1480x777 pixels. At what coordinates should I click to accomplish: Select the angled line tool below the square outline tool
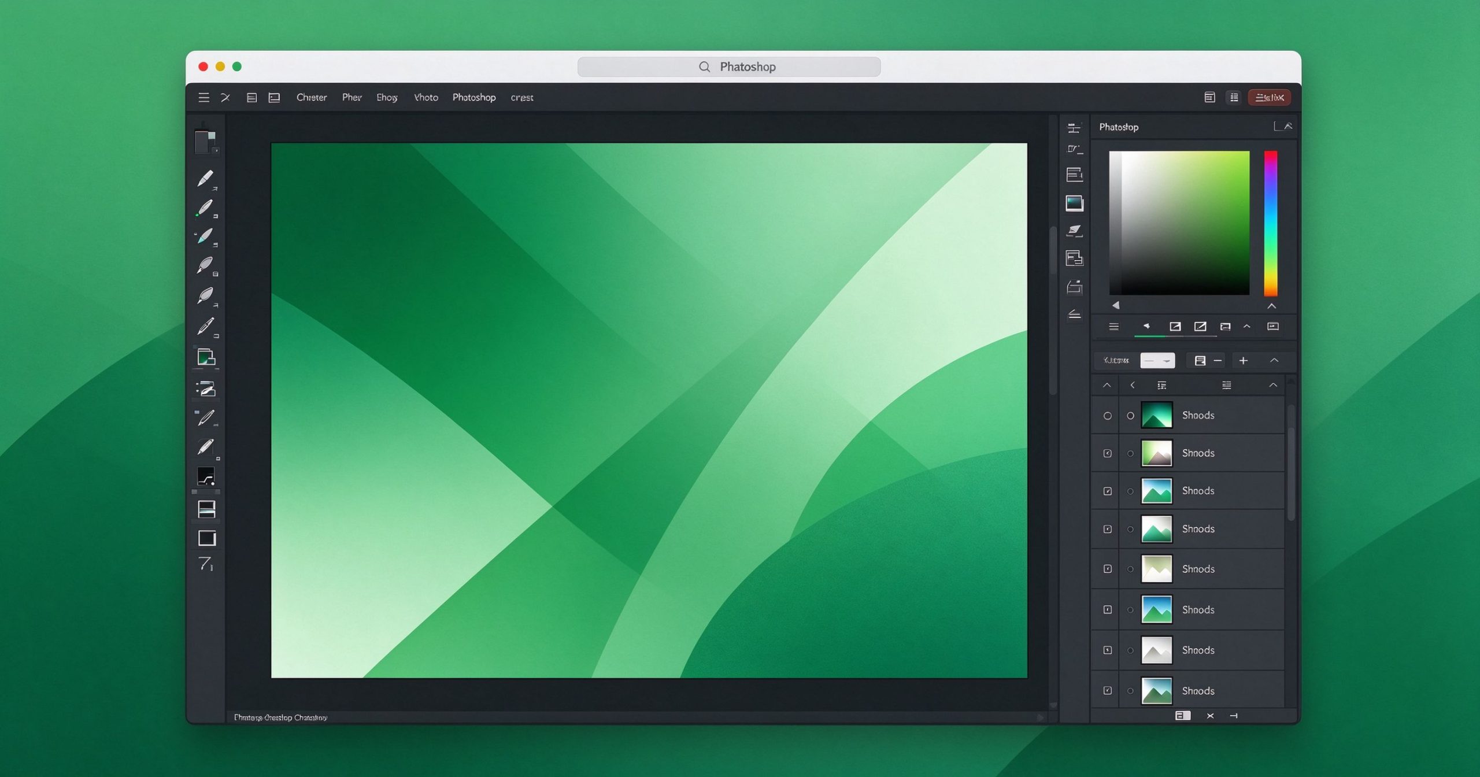206,563
